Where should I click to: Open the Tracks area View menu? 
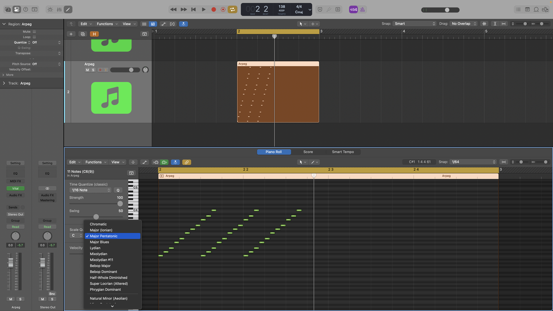129,24
